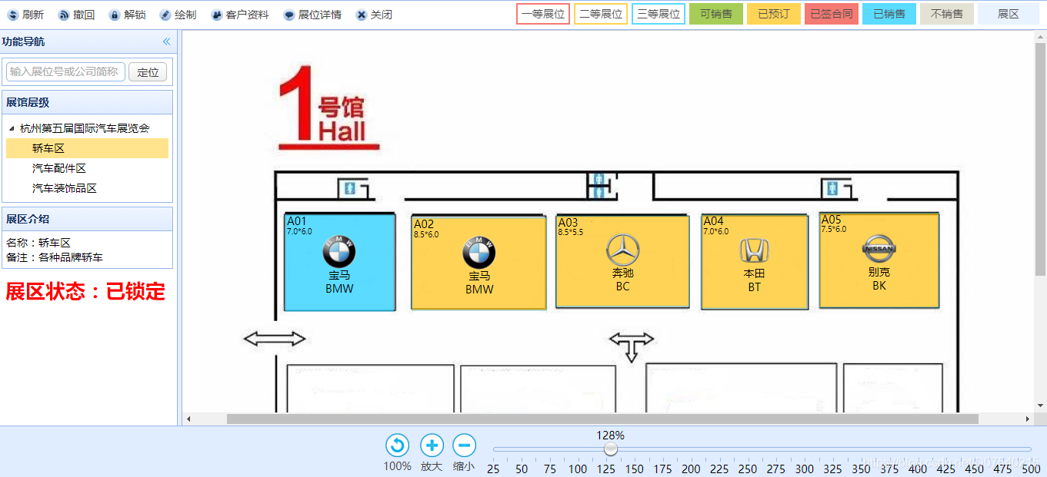Select the 绘制 draw tool
Screen dimensions: 1047x477
[178, 15]
